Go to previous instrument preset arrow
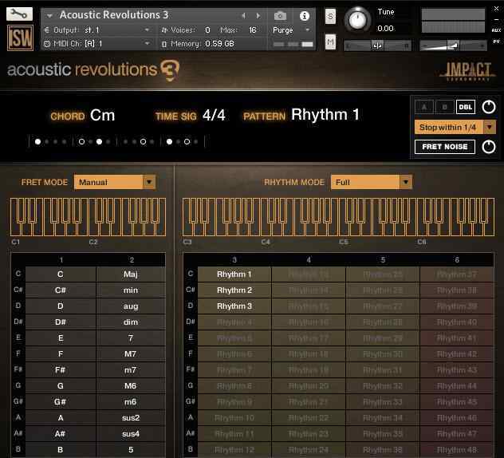The image size is (504, 458). coord(243,15)
